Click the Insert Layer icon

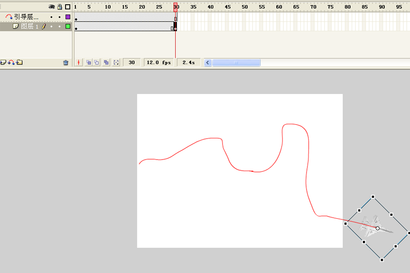(x=3, y=62)
